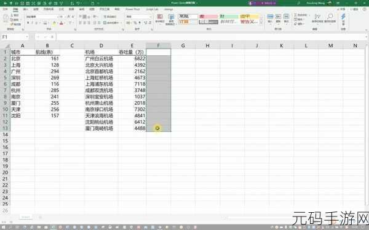The height and width of the screenshot is (230, 369).
Task: Pick the red font color A
Action: click(61, 23)
